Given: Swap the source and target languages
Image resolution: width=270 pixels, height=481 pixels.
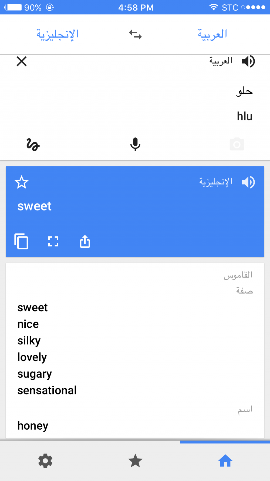Looking at the screenshot, I should 135,35.
